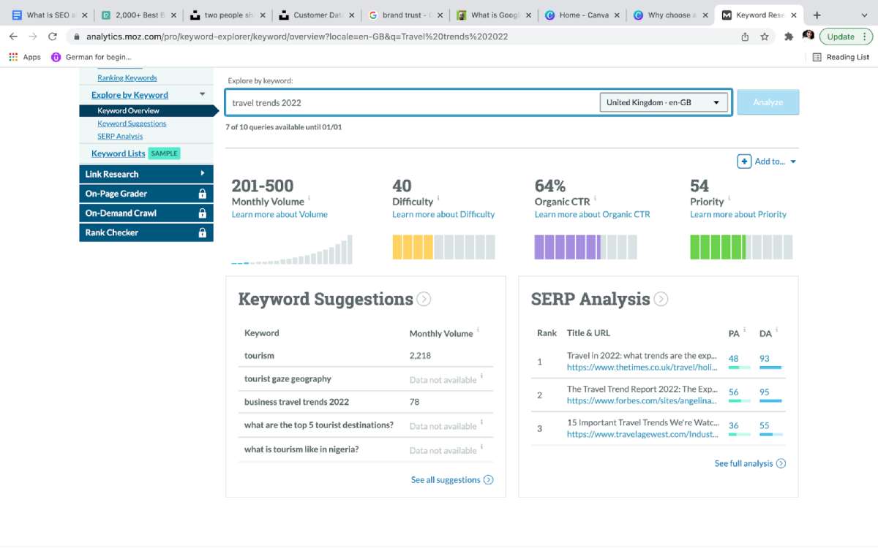Image resolution: width=878 pixels, height=548 pixels.
Task: Click info icon in tourist gaze geography row
Action: [482, 376]
